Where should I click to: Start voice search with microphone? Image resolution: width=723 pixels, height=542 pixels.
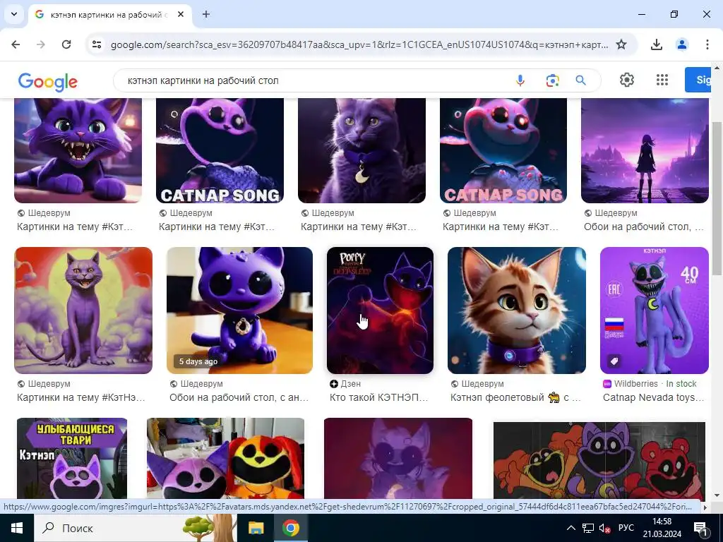point(520,80)
